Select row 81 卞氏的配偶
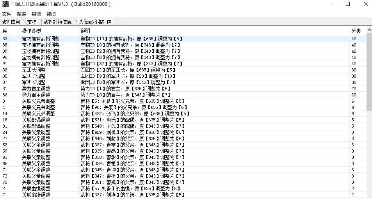The width and height of the screenshot is (372, 199). (183, 126)
